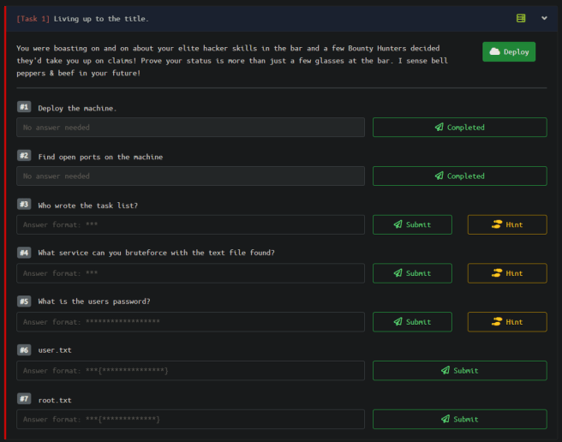Click the green list icon in task header
Viewport: 562px width, 442px height.
click(x=521, y=18)
